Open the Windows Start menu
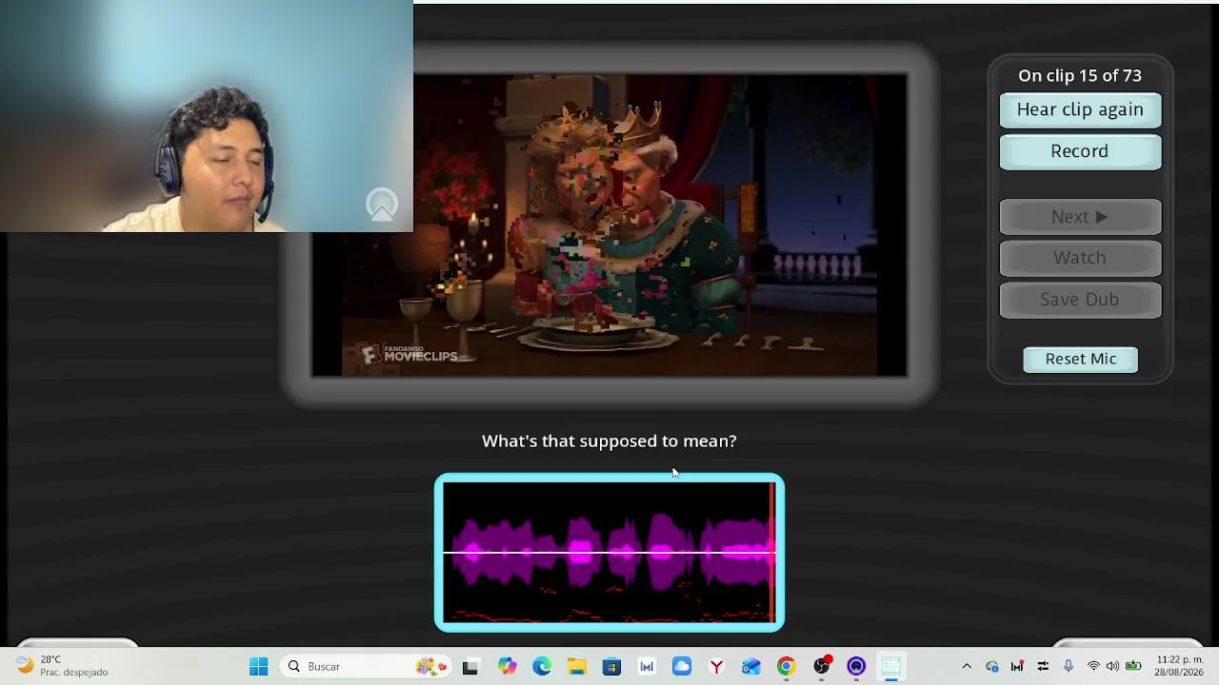Image resolution: width=1219 pixels, height=685 pixels. (258, 667)
